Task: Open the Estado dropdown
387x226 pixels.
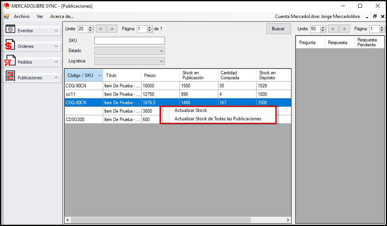Action: tap(161, 51)
